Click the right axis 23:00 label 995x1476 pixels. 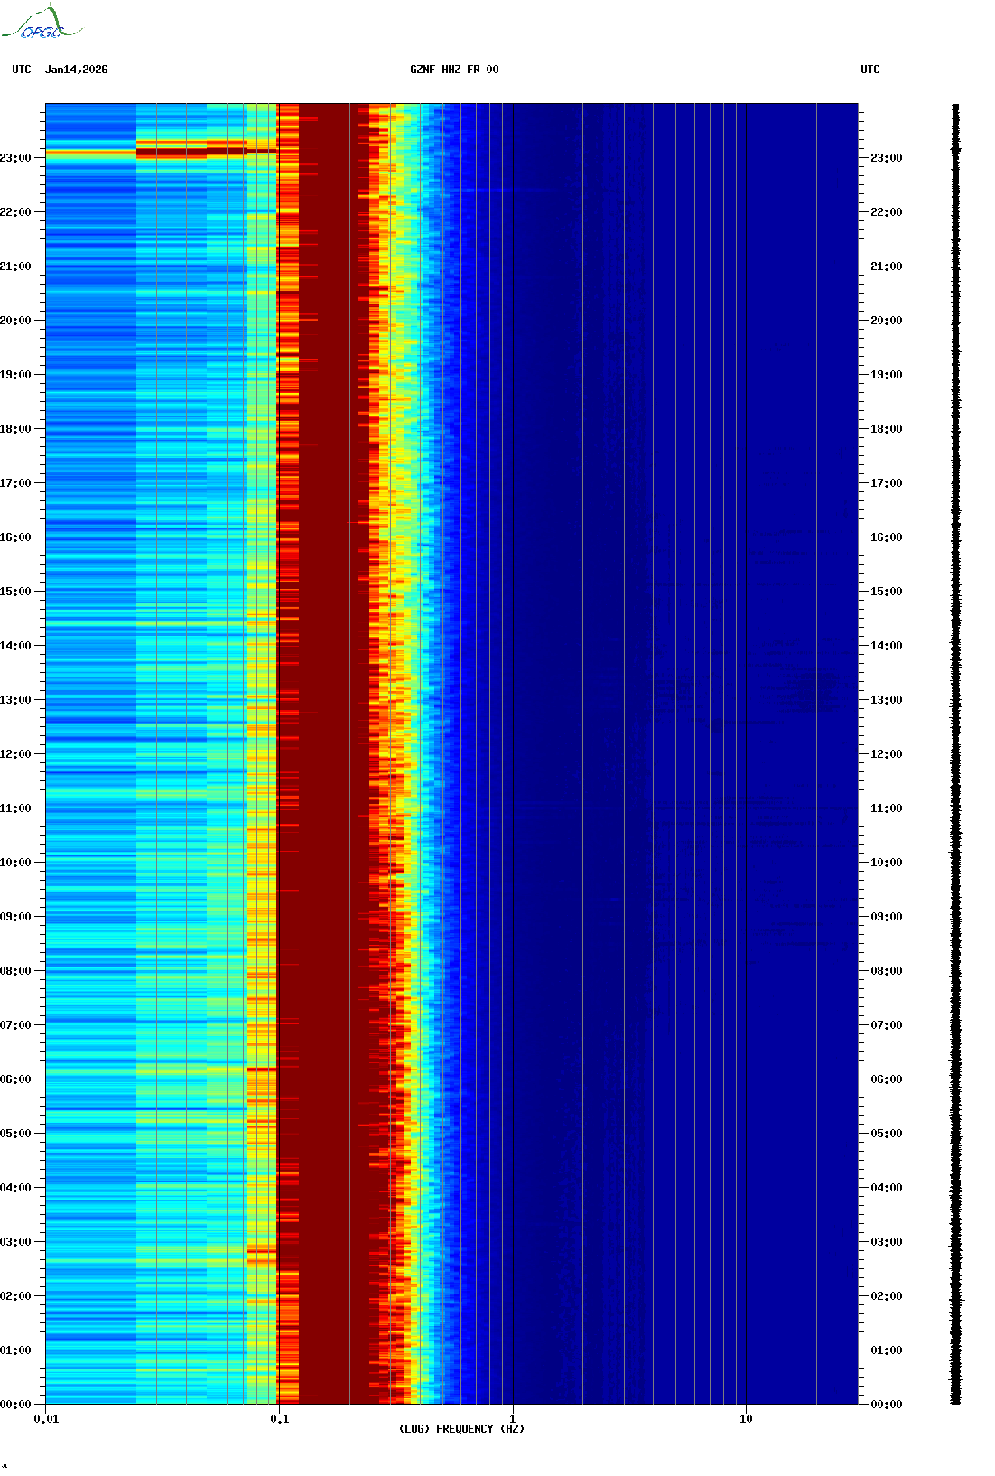(887, 158)
